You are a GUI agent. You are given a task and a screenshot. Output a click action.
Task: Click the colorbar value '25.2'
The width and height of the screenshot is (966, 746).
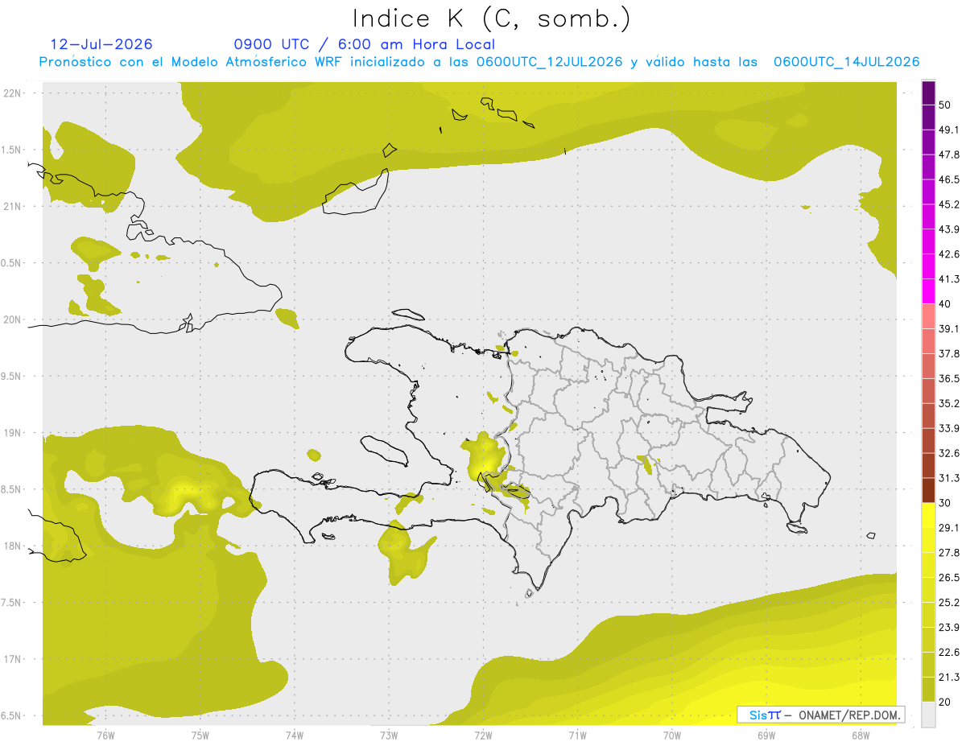click(x=949, y=603)
